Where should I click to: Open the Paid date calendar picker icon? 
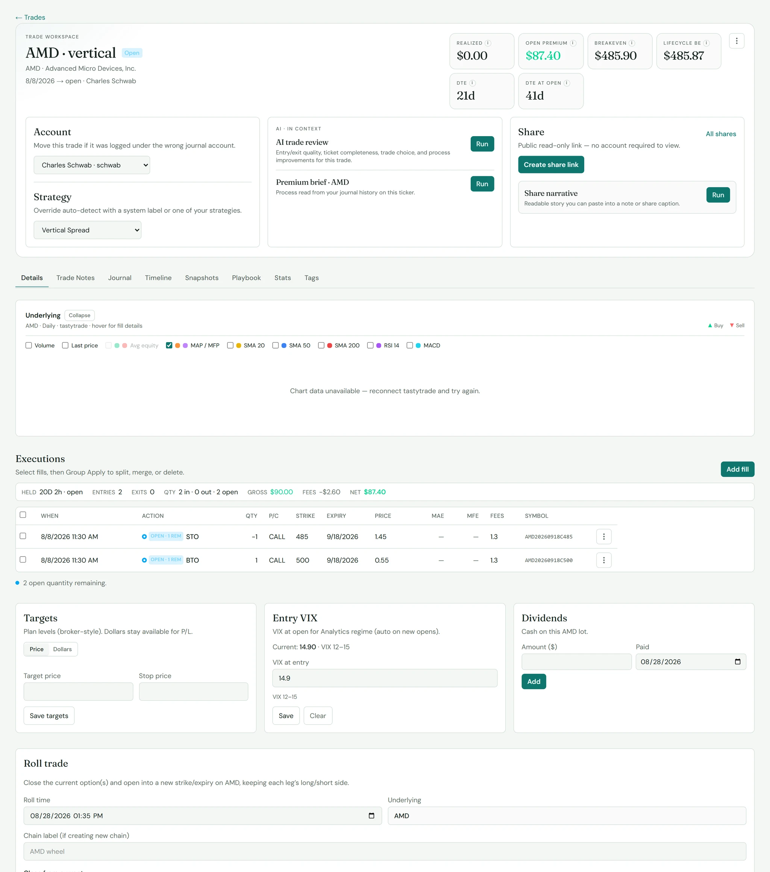point(738,662)
